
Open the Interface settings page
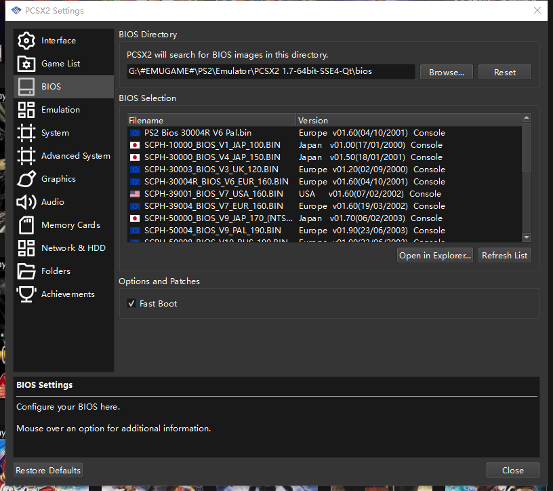[64, 41]
